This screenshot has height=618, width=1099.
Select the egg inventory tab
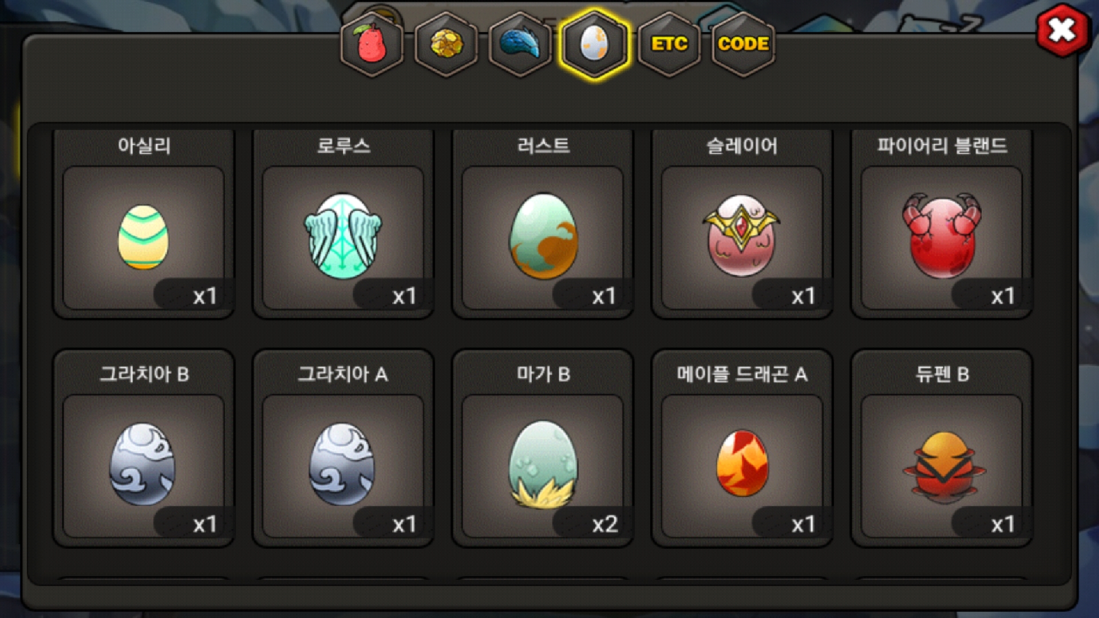pos(595,44)
